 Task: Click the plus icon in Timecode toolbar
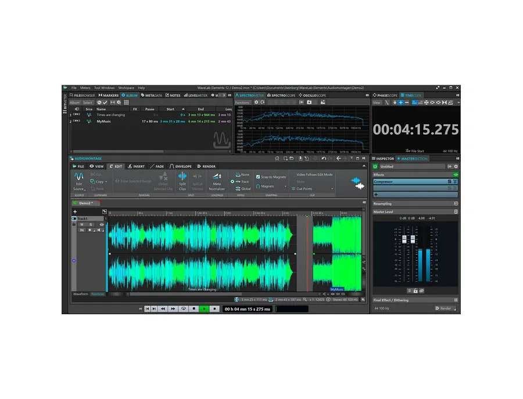click(x=400, y=103)
